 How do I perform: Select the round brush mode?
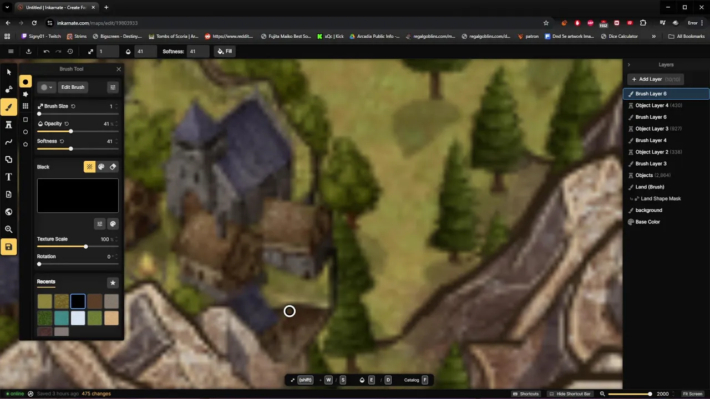pos(26,82)
